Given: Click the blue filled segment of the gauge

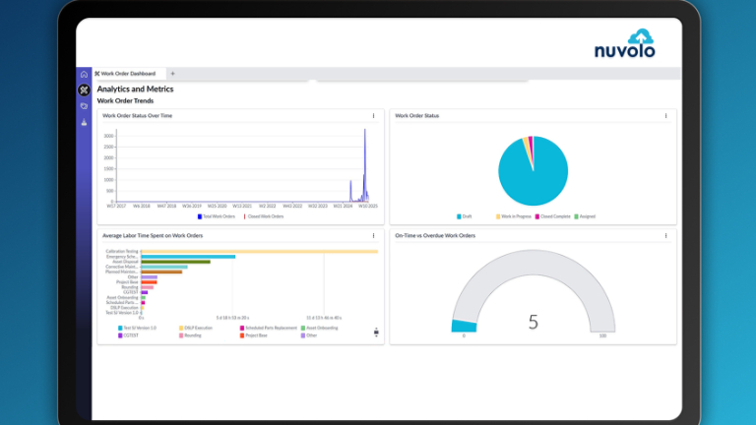Looking at the screenshot, I should [x=464, y=327].
